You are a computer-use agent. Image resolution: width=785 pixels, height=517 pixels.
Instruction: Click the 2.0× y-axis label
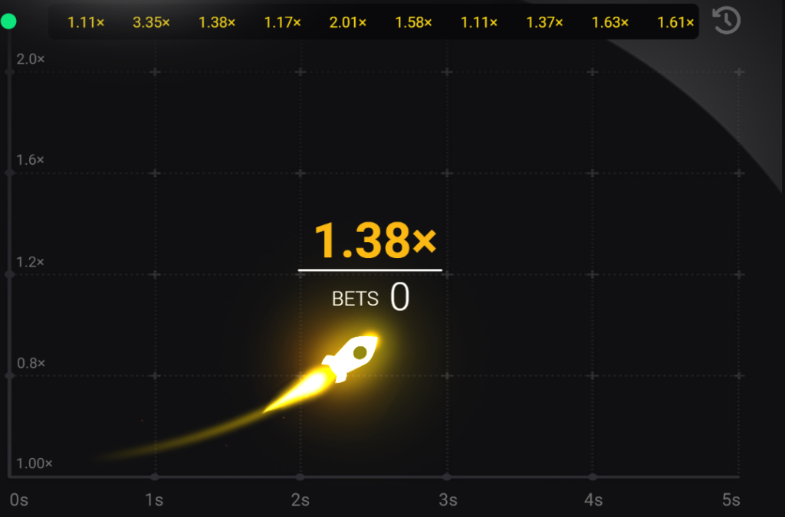(31, 59)
